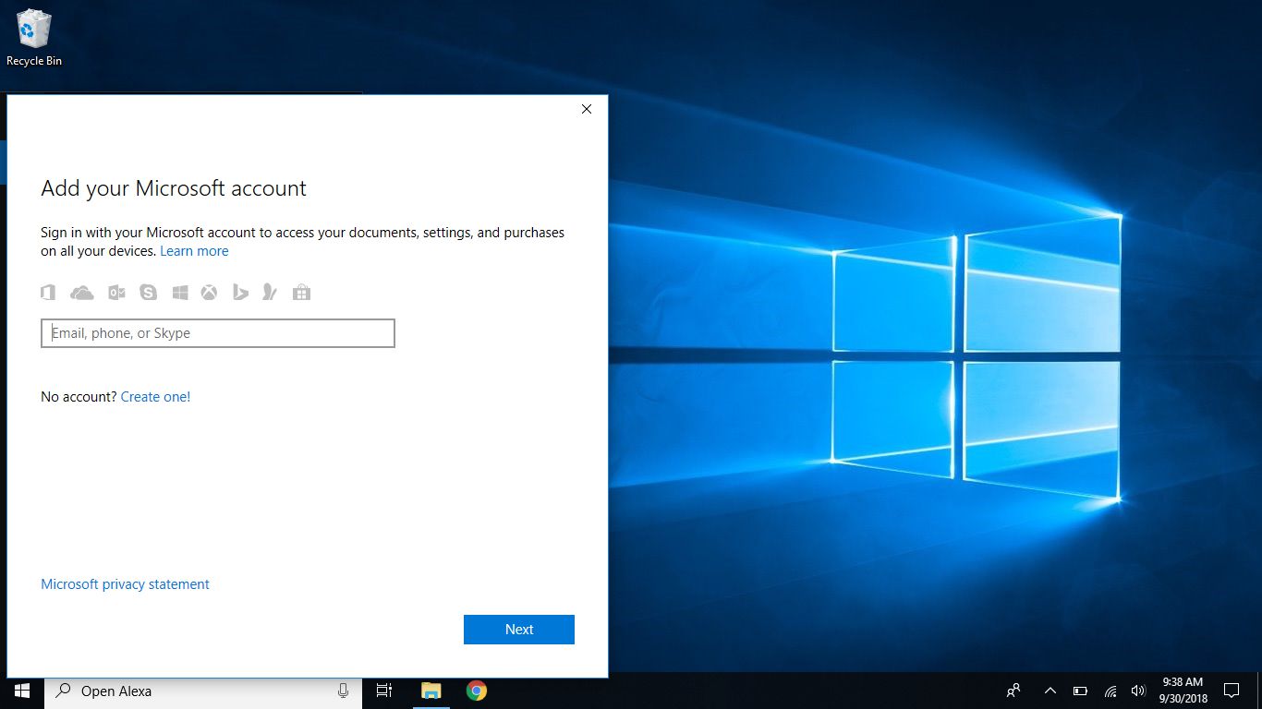
Task: Open the People icon in system tray
Action: [x=1013, y=691]
